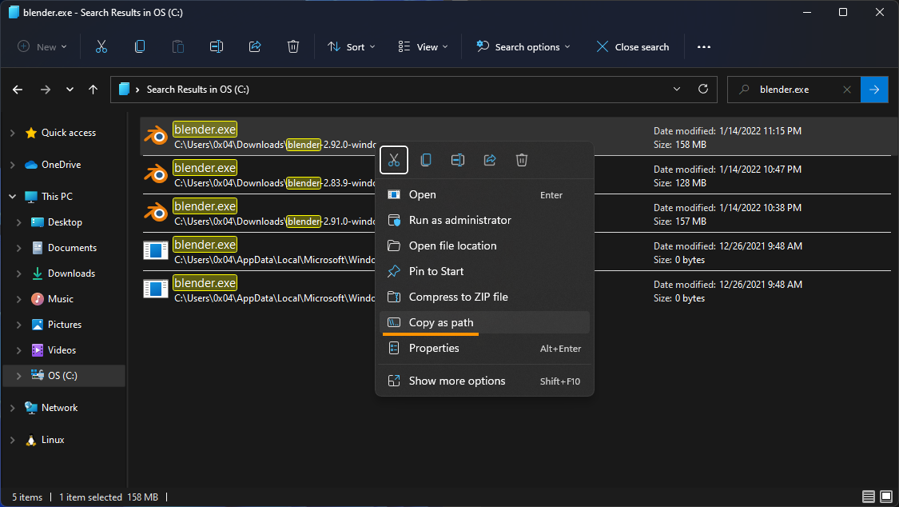The image size is (899, 507).
Task: Open the See more ellipsis menu
Action: [703, 47]
